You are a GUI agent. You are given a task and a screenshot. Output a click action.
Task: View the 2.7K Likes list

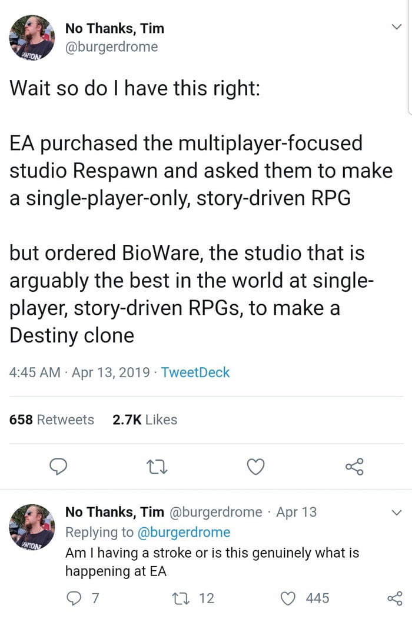pyautogui.click(x=145, y=420)
